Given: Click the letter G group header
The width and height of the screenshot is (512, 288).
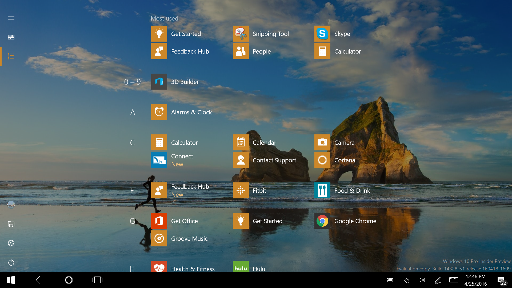Looking at the screenshot, I should click(x=132, y=221).
